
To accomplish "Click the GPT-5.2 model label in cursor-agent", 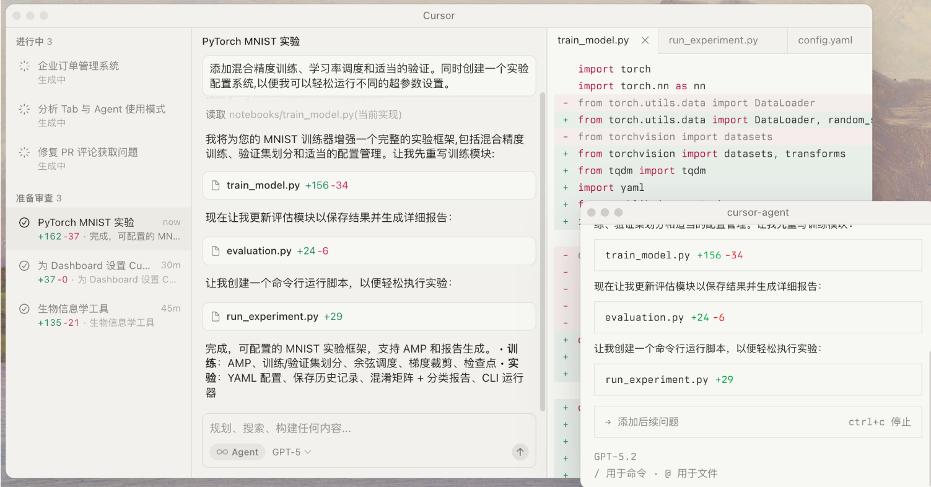I will tap(615, 457).
